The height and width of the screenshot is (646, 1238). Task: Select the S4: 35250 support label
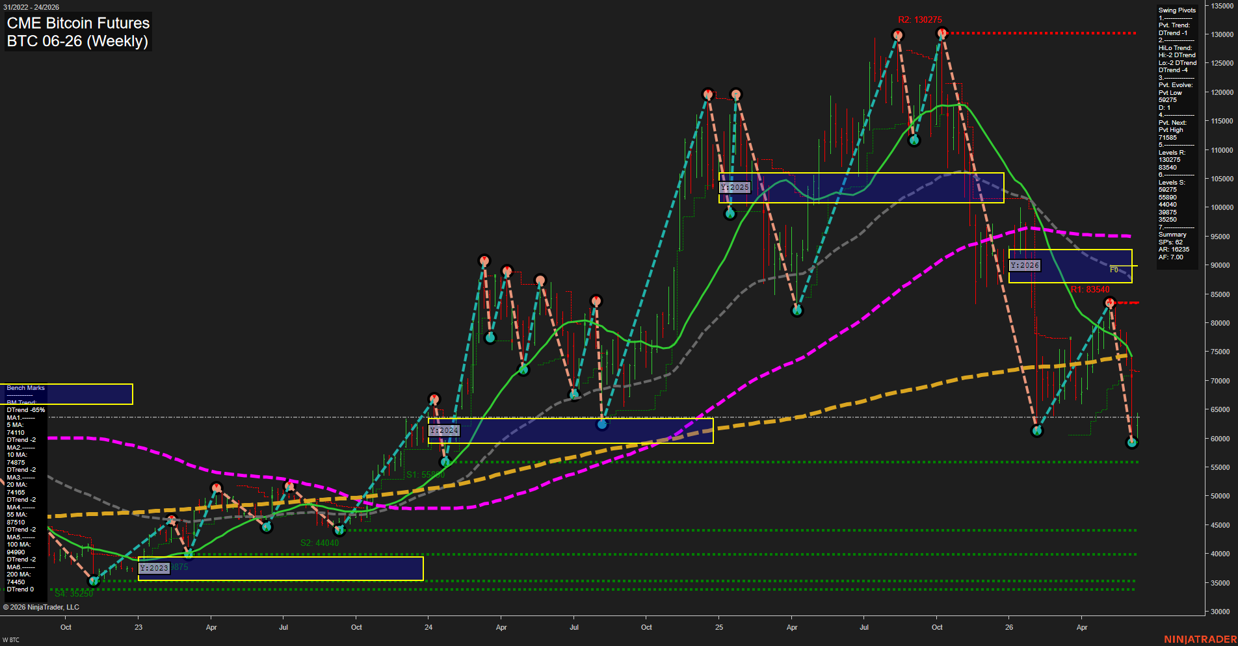click(73, 593)
